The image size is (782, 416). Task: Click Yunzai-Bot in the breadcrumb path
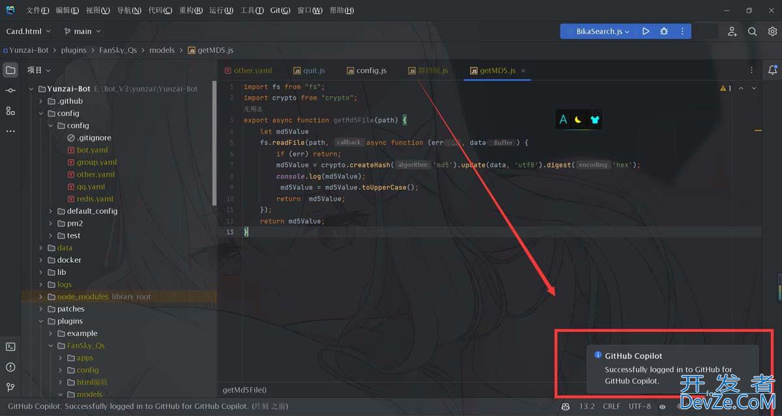click(x=29, y=50)
